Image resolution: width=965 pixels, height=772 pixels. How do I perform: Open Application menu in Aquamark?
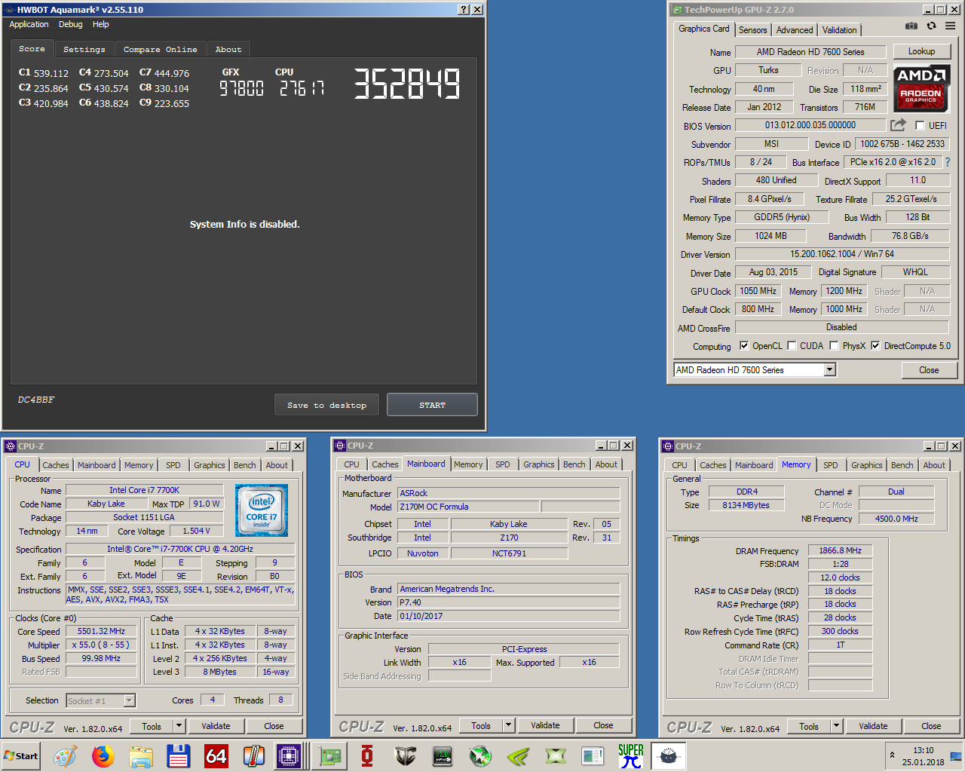pos(29,24)
